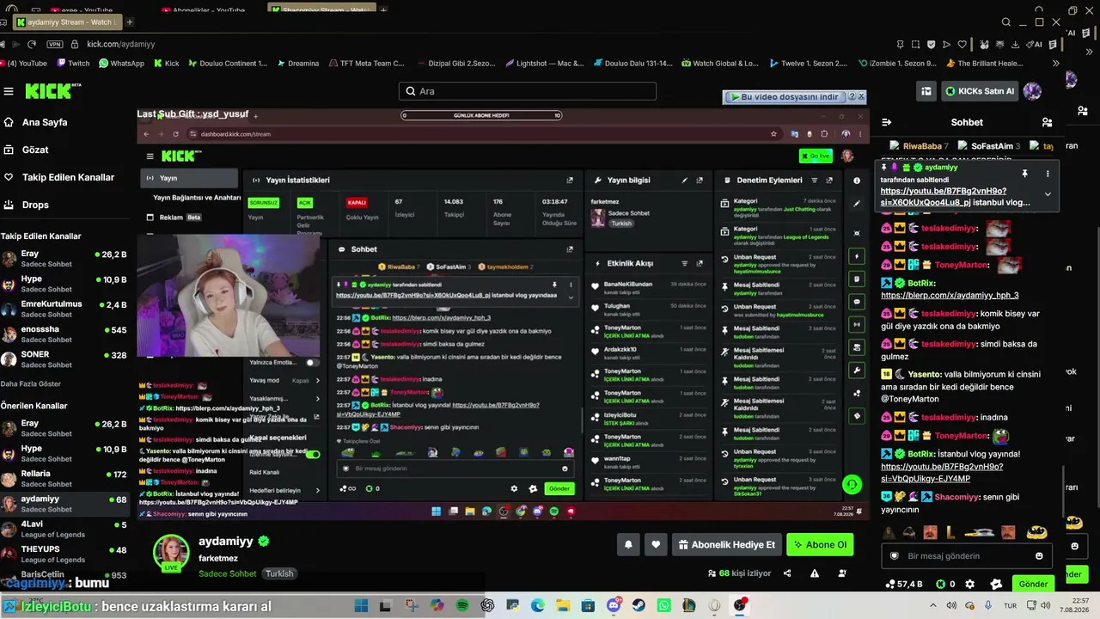Click aydamiyy's LIVE channel avatar

pos(171,553)
